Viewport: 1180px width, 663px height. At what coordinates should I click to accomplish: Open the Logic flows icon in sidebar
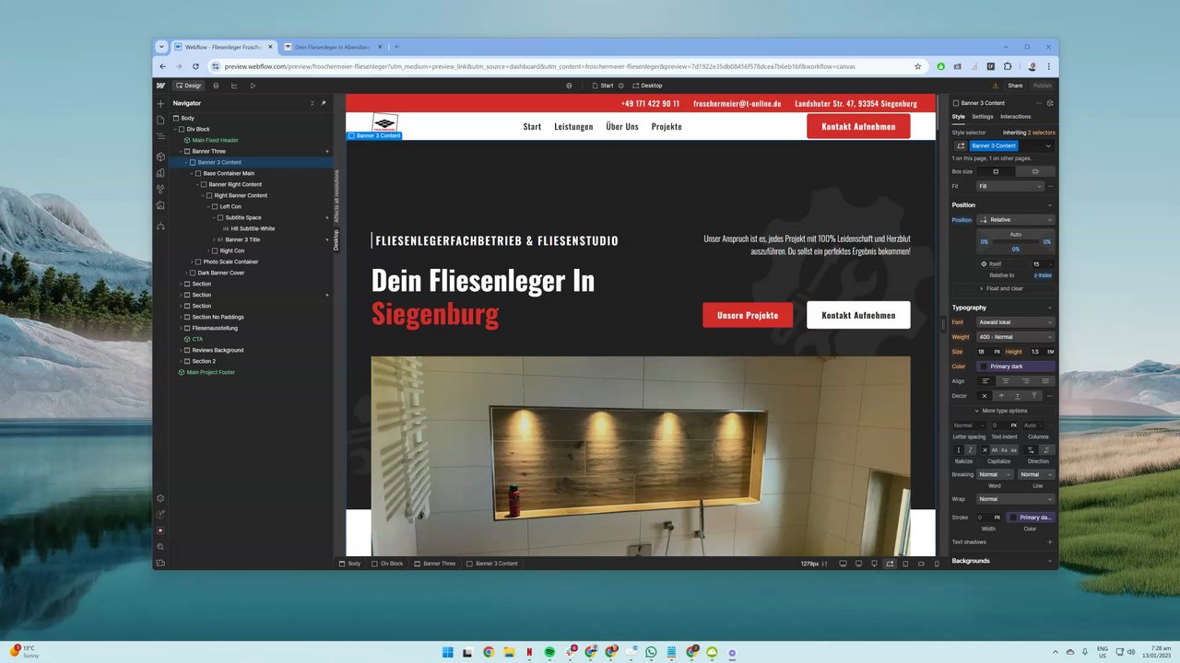click(160, 226)
